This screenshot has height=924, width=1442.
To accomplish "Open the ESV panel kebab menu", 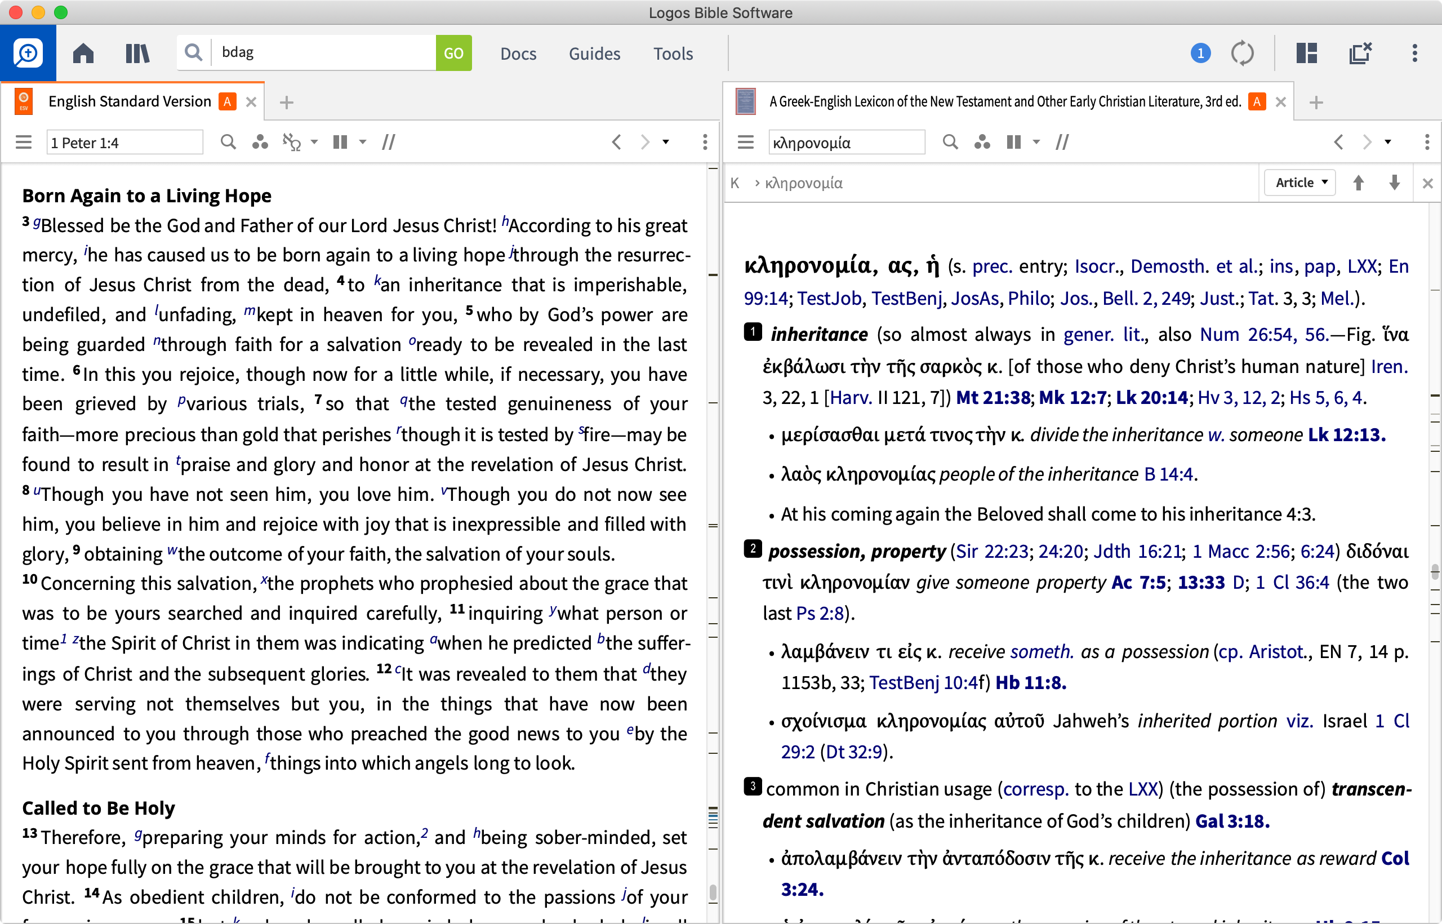I will [705, 142].
